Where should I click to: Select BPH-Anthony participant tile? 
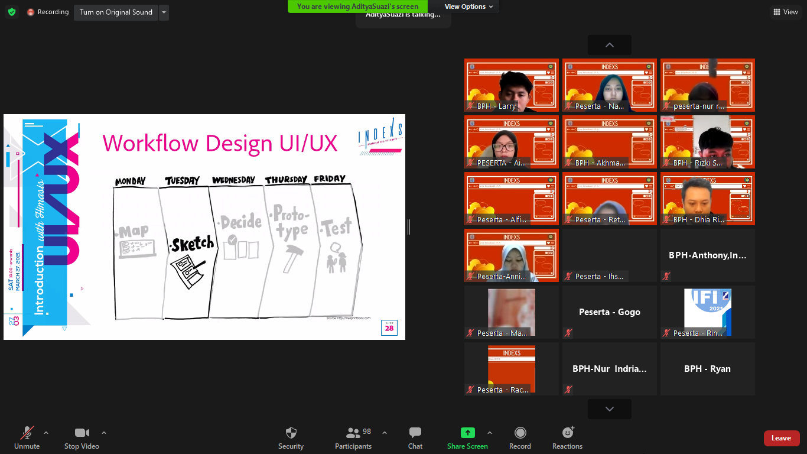(708, 255)
